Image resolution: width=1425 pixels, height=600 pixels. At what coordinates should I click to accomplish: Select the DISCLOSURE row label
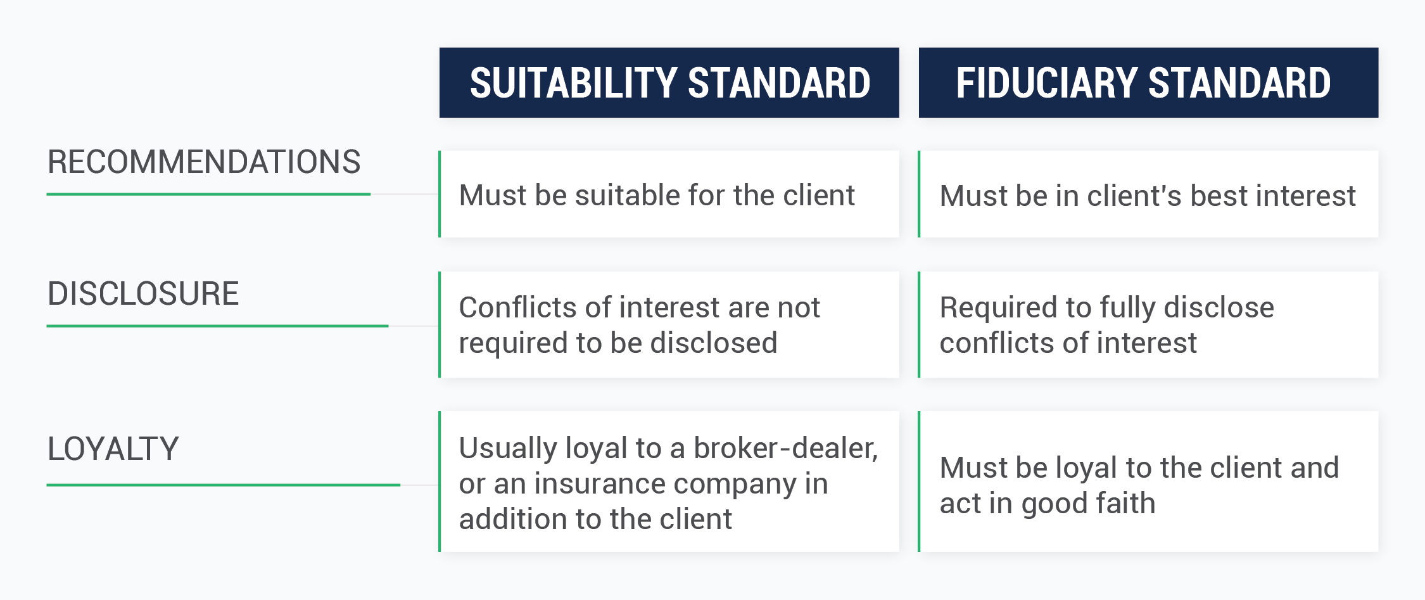point(143,293)
